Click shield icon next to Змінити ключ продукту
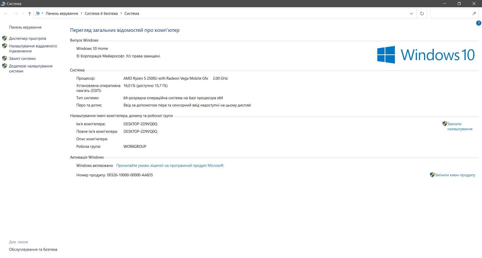The width and height of the screenshot is (482, 258). [x=432, y=175]
